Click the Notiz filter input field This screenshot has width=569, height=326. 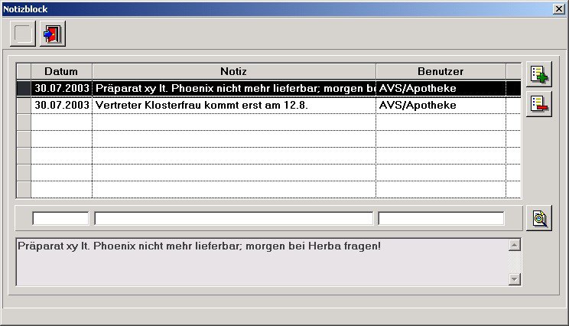coord(233,218)
